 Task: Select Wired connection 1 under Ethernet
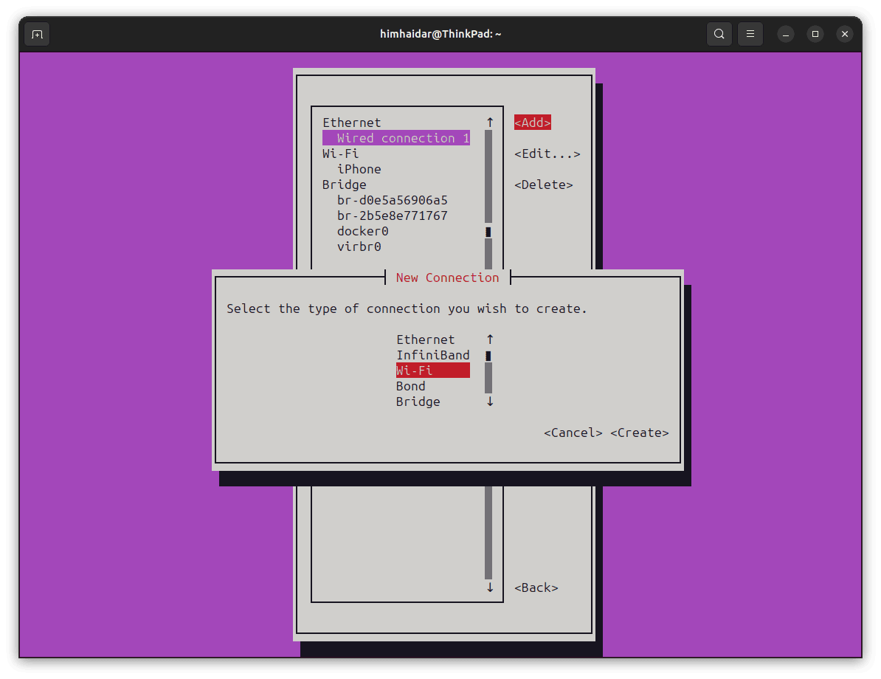tap(395, 137)
